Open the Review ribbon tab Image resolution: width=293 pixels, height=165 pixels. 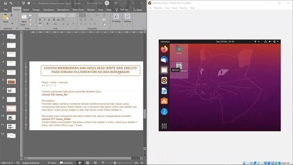click(x=91, y=10)
